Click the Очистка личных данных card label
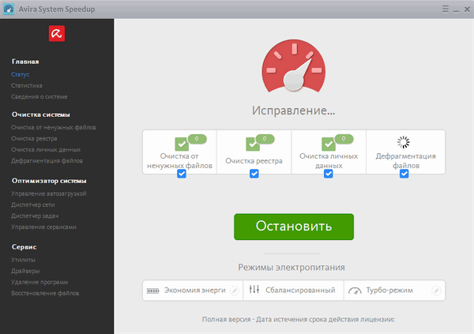474x334 pixels. [329, 161]
